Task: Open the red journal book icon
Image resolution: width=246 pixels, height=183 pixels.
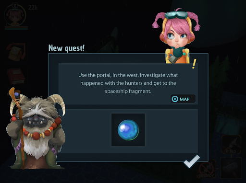Action: (16, 76)
